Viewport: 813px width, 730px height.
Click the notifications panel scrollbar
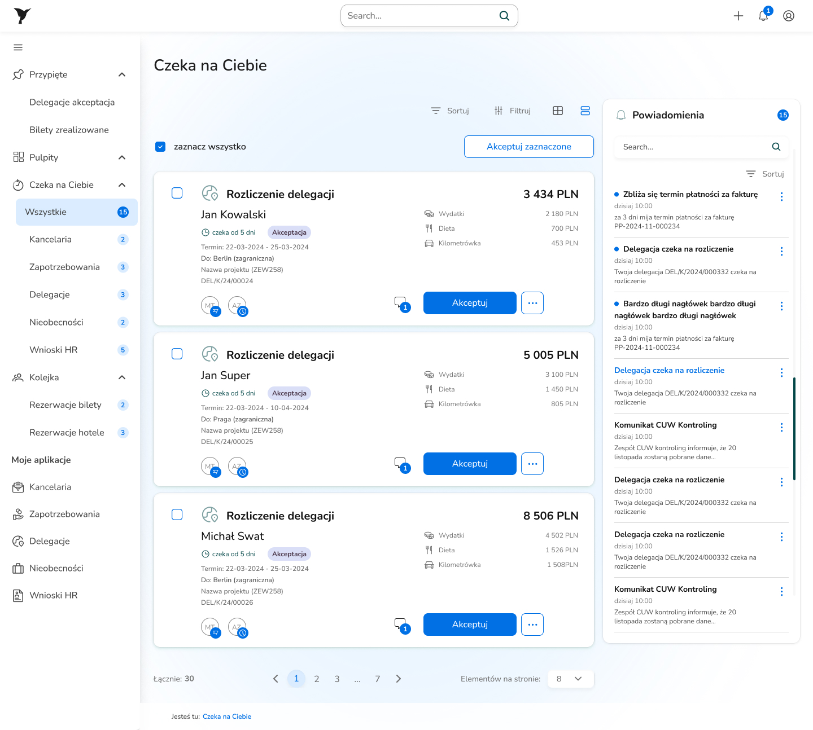[x=794, y=429]
